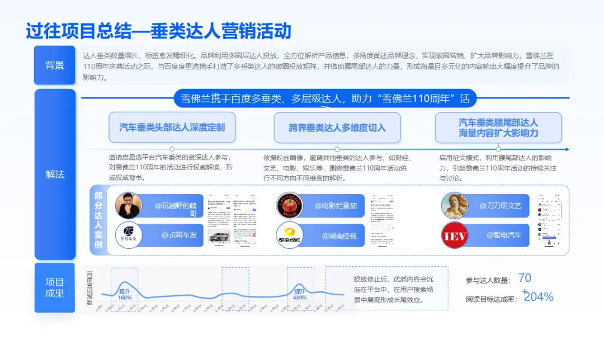Viewport: 604px width, 340px height.
Task: Click the 解法 blue section label
Action: pos(55,174)
